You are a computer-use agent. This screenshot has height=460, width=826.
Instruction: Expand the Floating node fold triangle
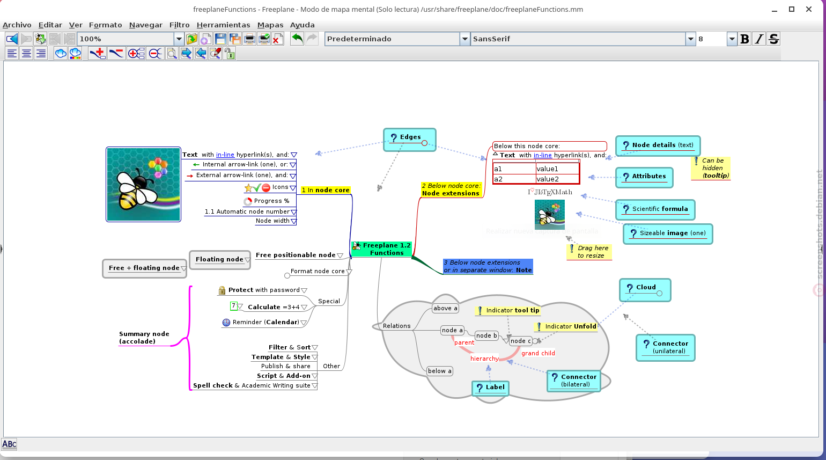[x=247, y=260]
